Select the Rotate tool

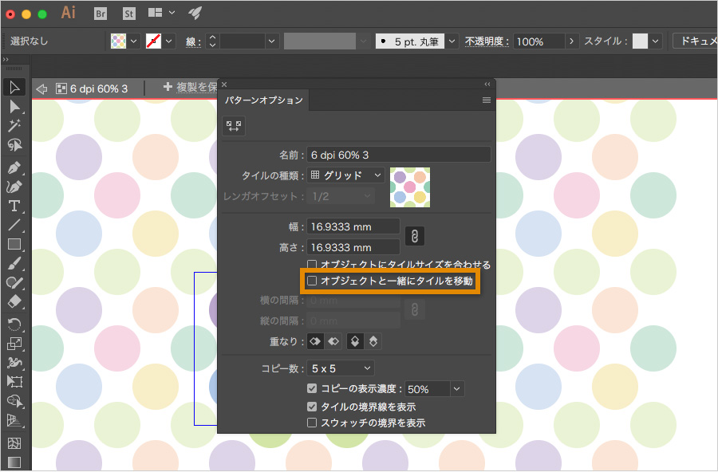click(x=14, y=324)
